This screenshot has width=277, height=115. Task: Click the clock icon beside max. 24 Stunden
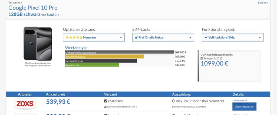point(173,101)
